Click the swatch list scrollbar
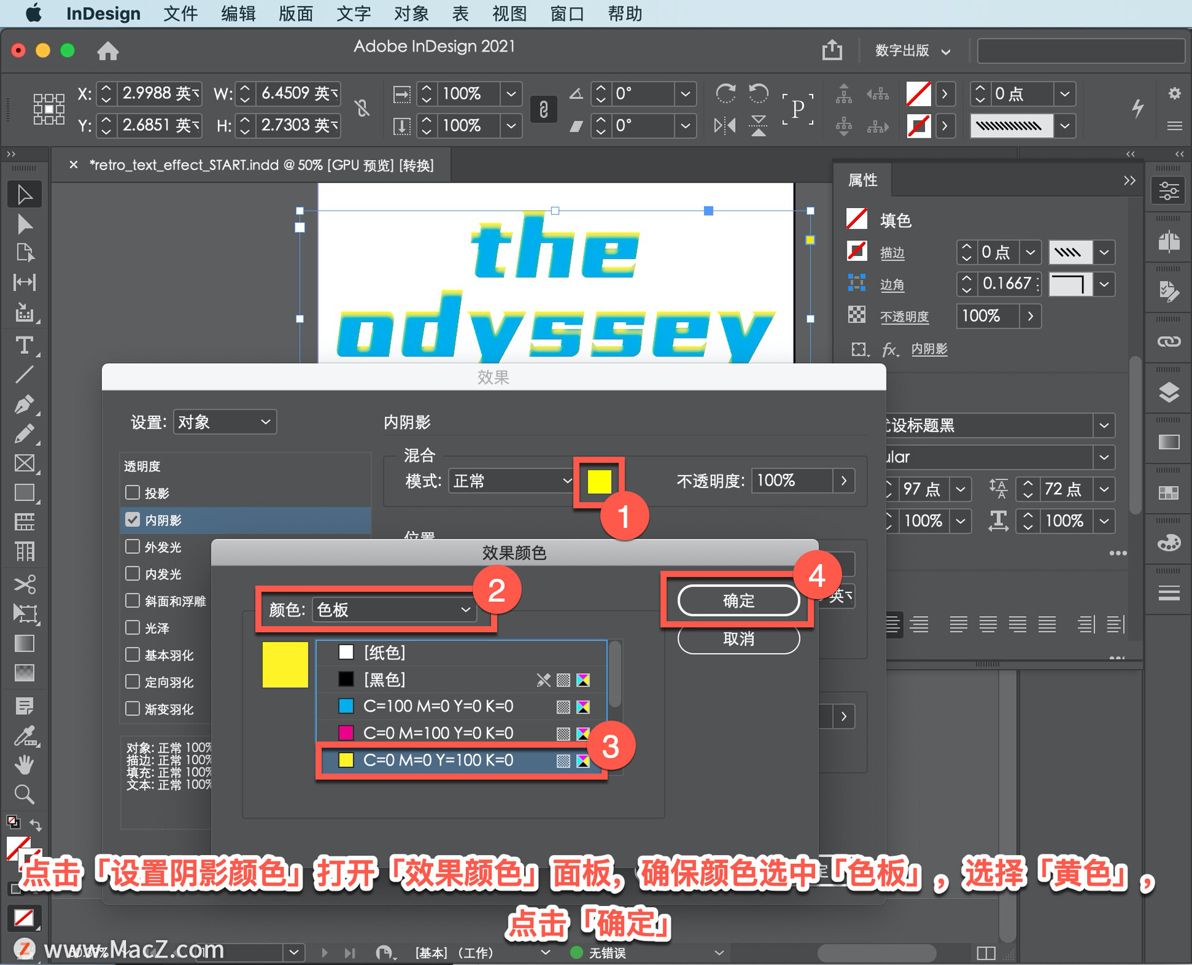This screenshot has width=1192, height=965. [615, 674]
